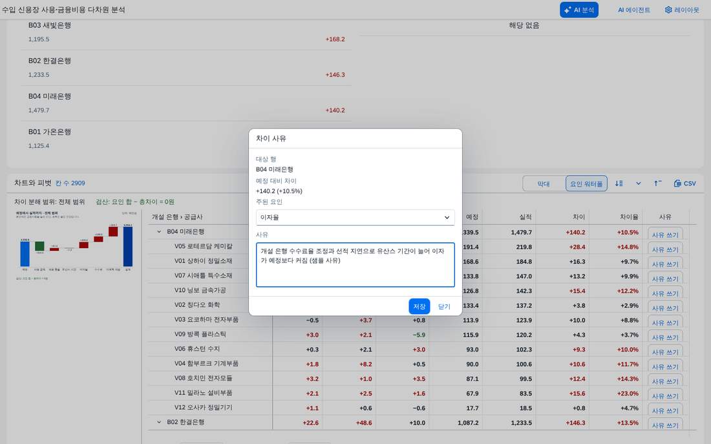Click 사유 쓰기 for V03 요코하마 전자부품

point(664,322)
